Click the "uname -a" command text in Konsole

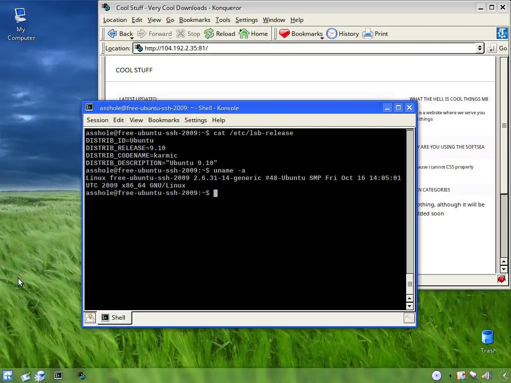[x=230, y=171]
